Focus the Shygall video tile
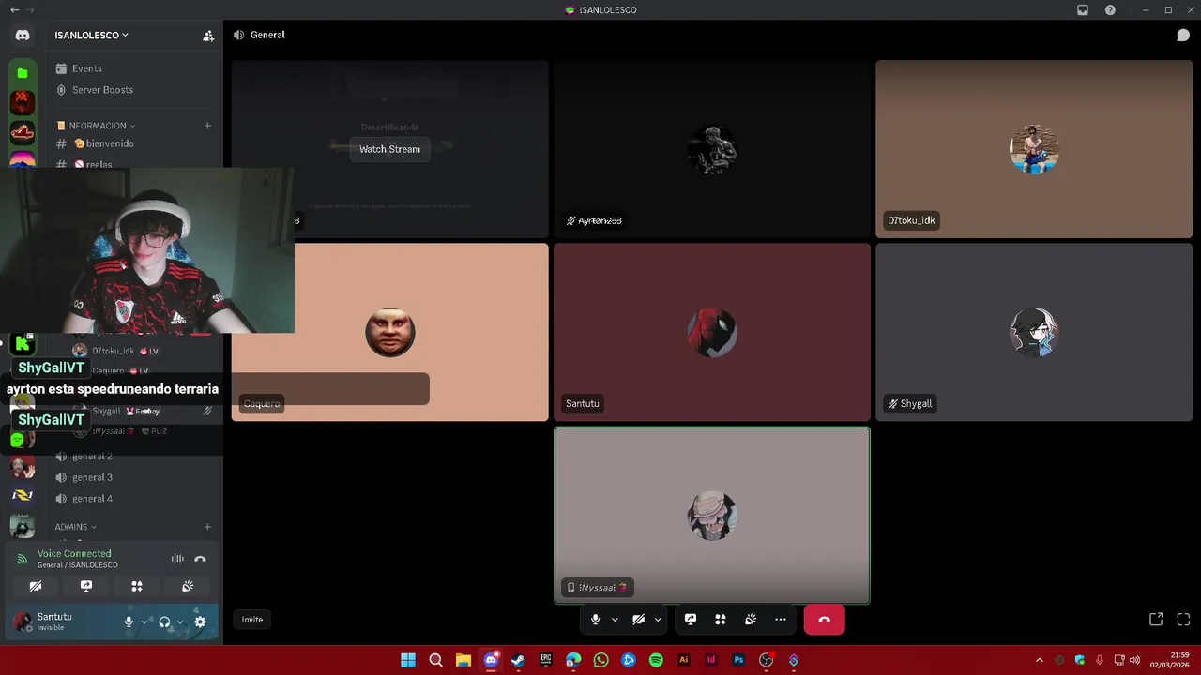1201x675 pixels. point(1034,332)
